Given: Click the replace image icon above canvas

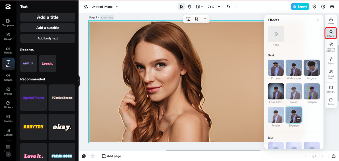Looking at the screenshot, I should pyautogui.click(x=196, y=19).
